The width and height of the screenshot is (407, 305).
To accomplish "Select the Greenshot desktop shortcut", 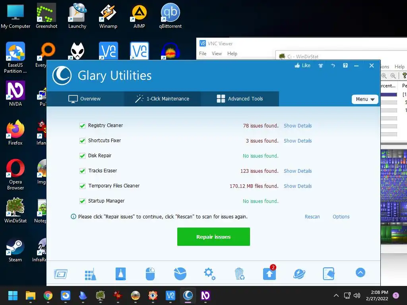I will pyautogui.click(x=47, y=16).
